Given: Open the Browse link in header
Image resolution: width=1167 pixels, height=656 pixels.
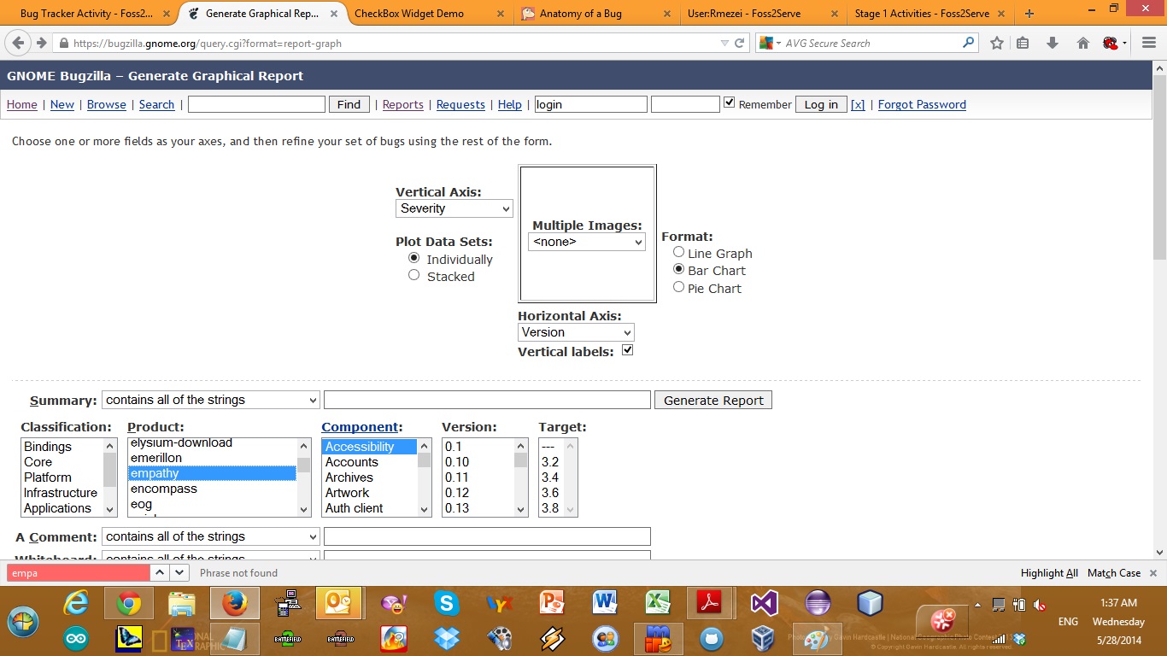Looking at the screenshot, I should [x=107, y=104].
